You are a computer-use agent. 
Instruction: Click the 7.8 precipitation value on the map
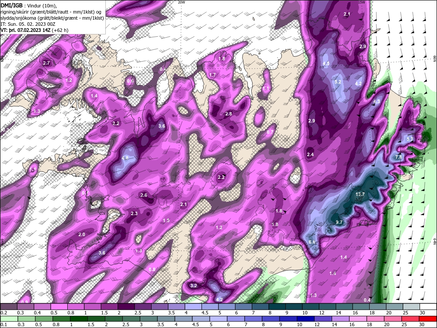(x=399, y=157)
